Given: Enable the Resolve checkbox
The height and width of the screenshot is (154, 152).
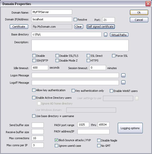Looking at the screenshot, I should (75, 20).
